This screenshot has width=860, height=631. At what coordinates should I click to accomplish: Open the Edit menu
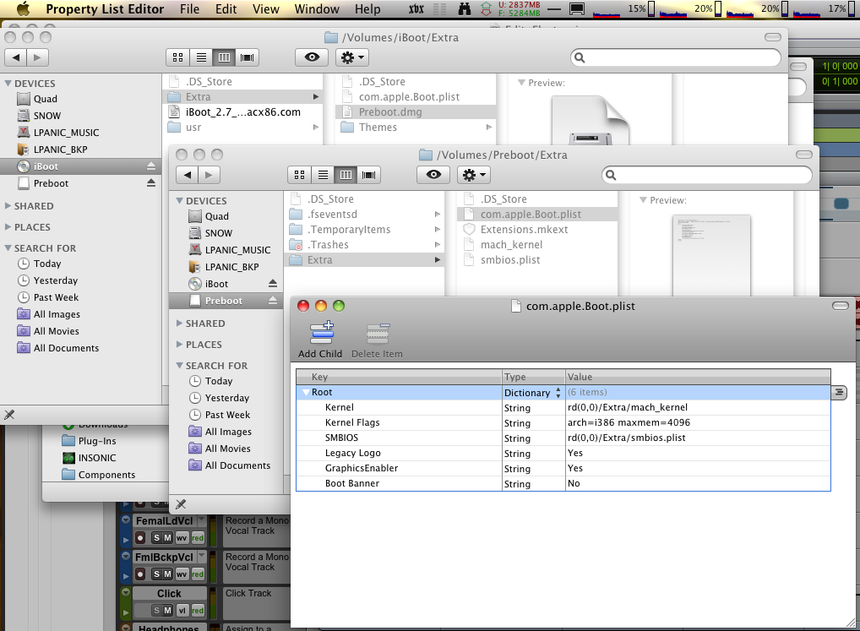(226, 8)
